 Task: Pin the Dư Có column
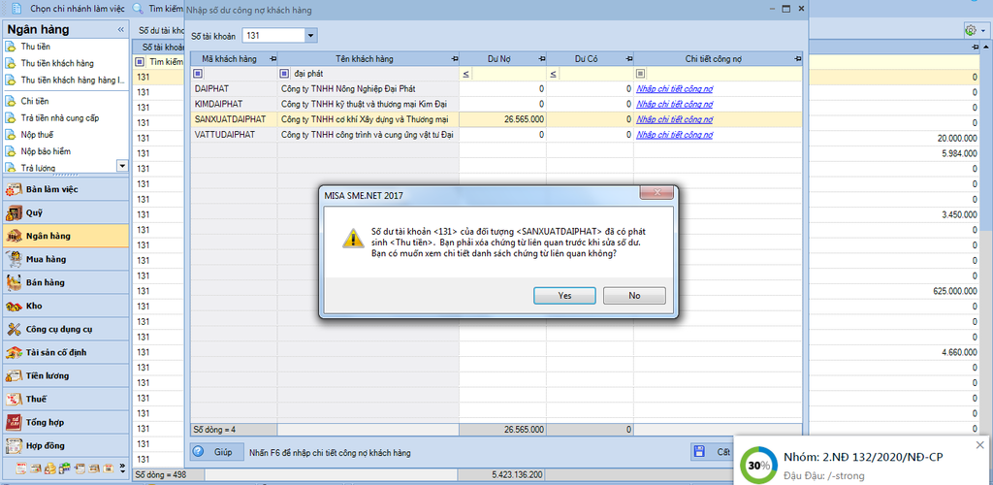point(628,59)
